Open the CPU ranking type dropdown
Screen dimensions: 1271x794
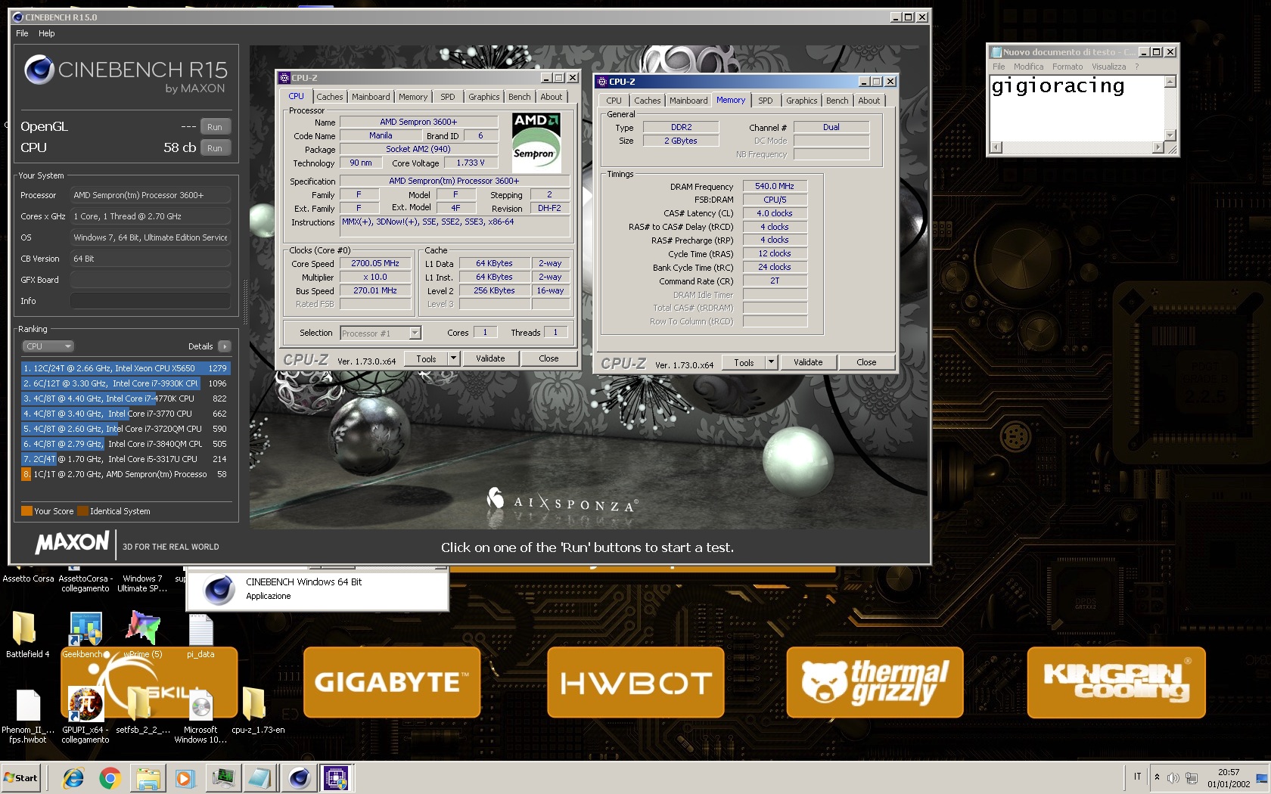click(x=48, y=346)
